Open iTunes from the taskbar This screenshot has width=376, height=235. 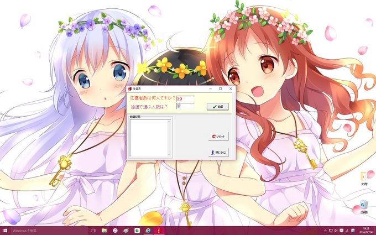[x=115, y=231]
